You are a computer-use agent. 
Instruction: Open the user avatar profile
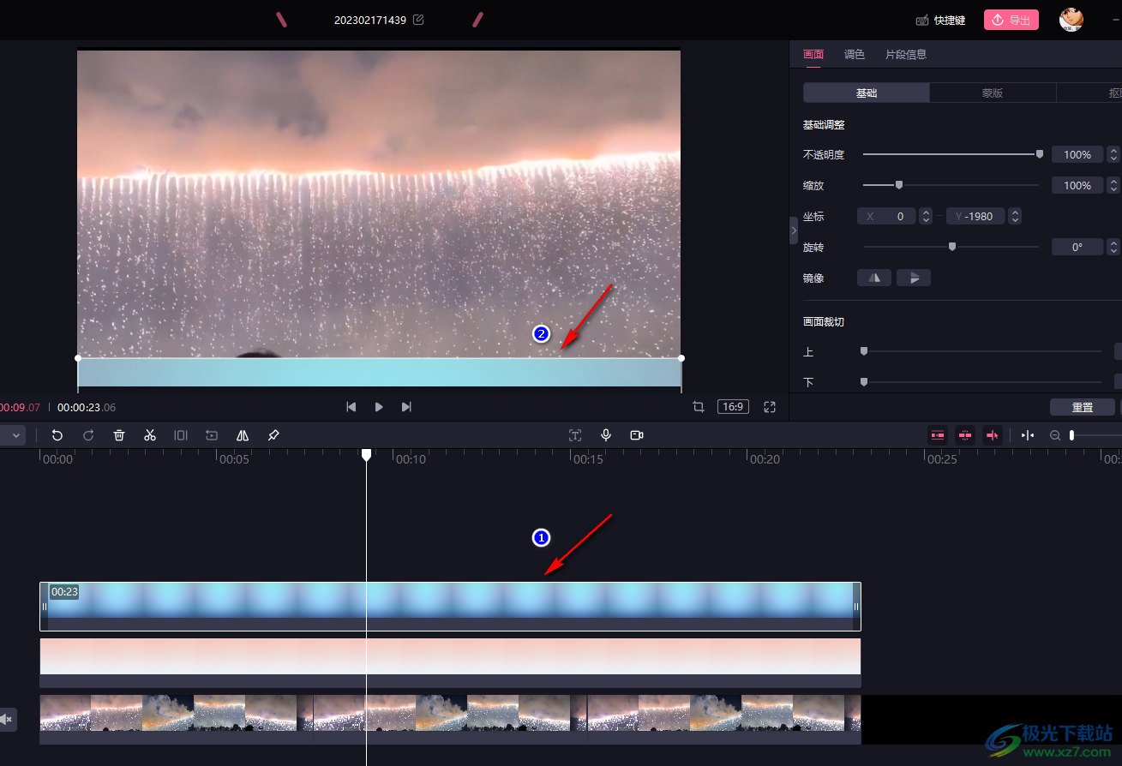point(1071,19)
